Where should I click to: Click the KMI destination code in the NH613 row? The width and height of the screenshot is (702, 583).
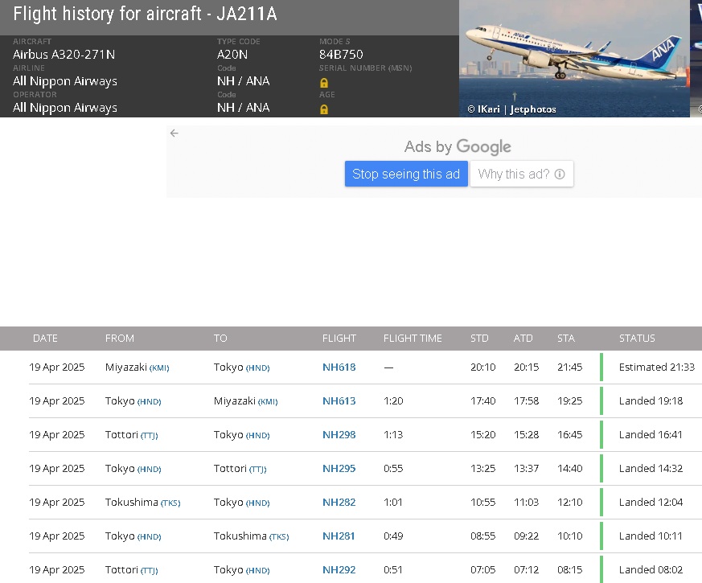pyautogui.click(x=268, y=401)
